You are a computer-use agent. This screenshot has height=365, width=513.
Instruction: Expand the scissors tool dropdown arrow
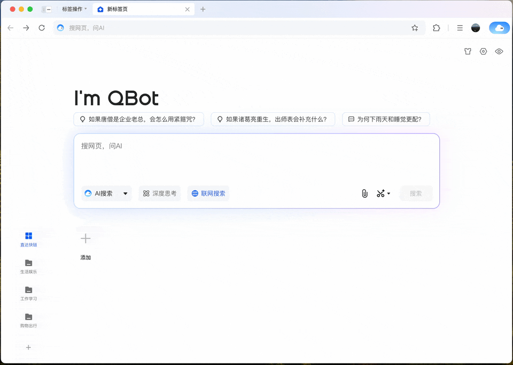coord(388,193)
